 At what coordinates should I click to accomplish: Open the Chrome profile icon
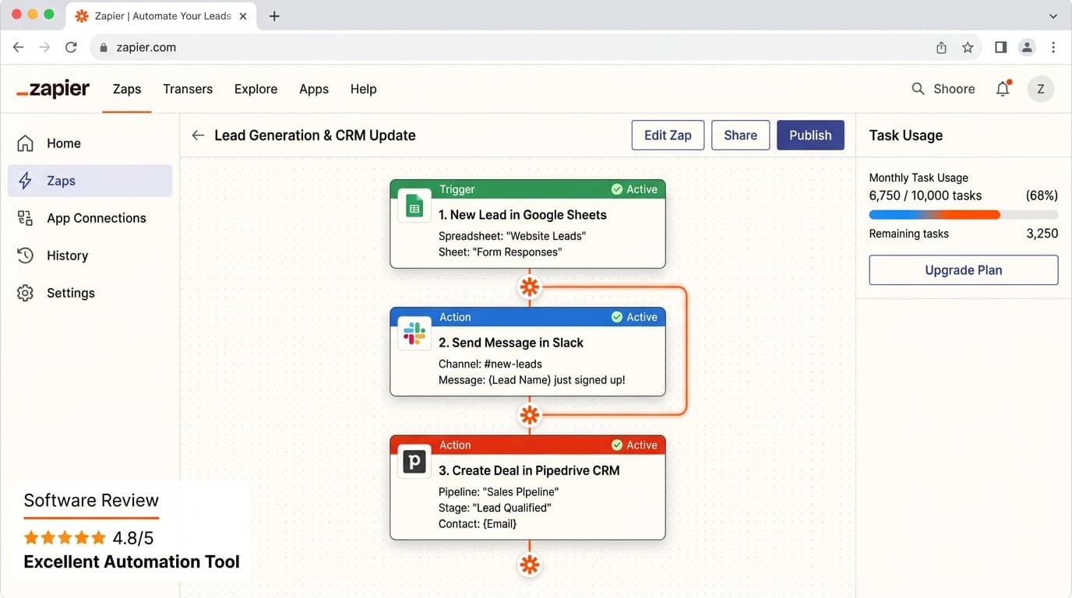(1028, 47)
